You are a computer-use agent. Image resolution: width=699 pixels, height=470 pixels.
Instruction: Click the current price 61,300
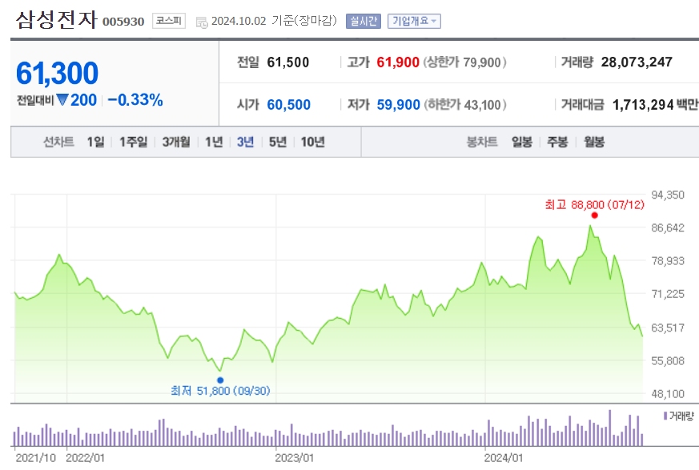pyautogui.click(x=57, y=73)
